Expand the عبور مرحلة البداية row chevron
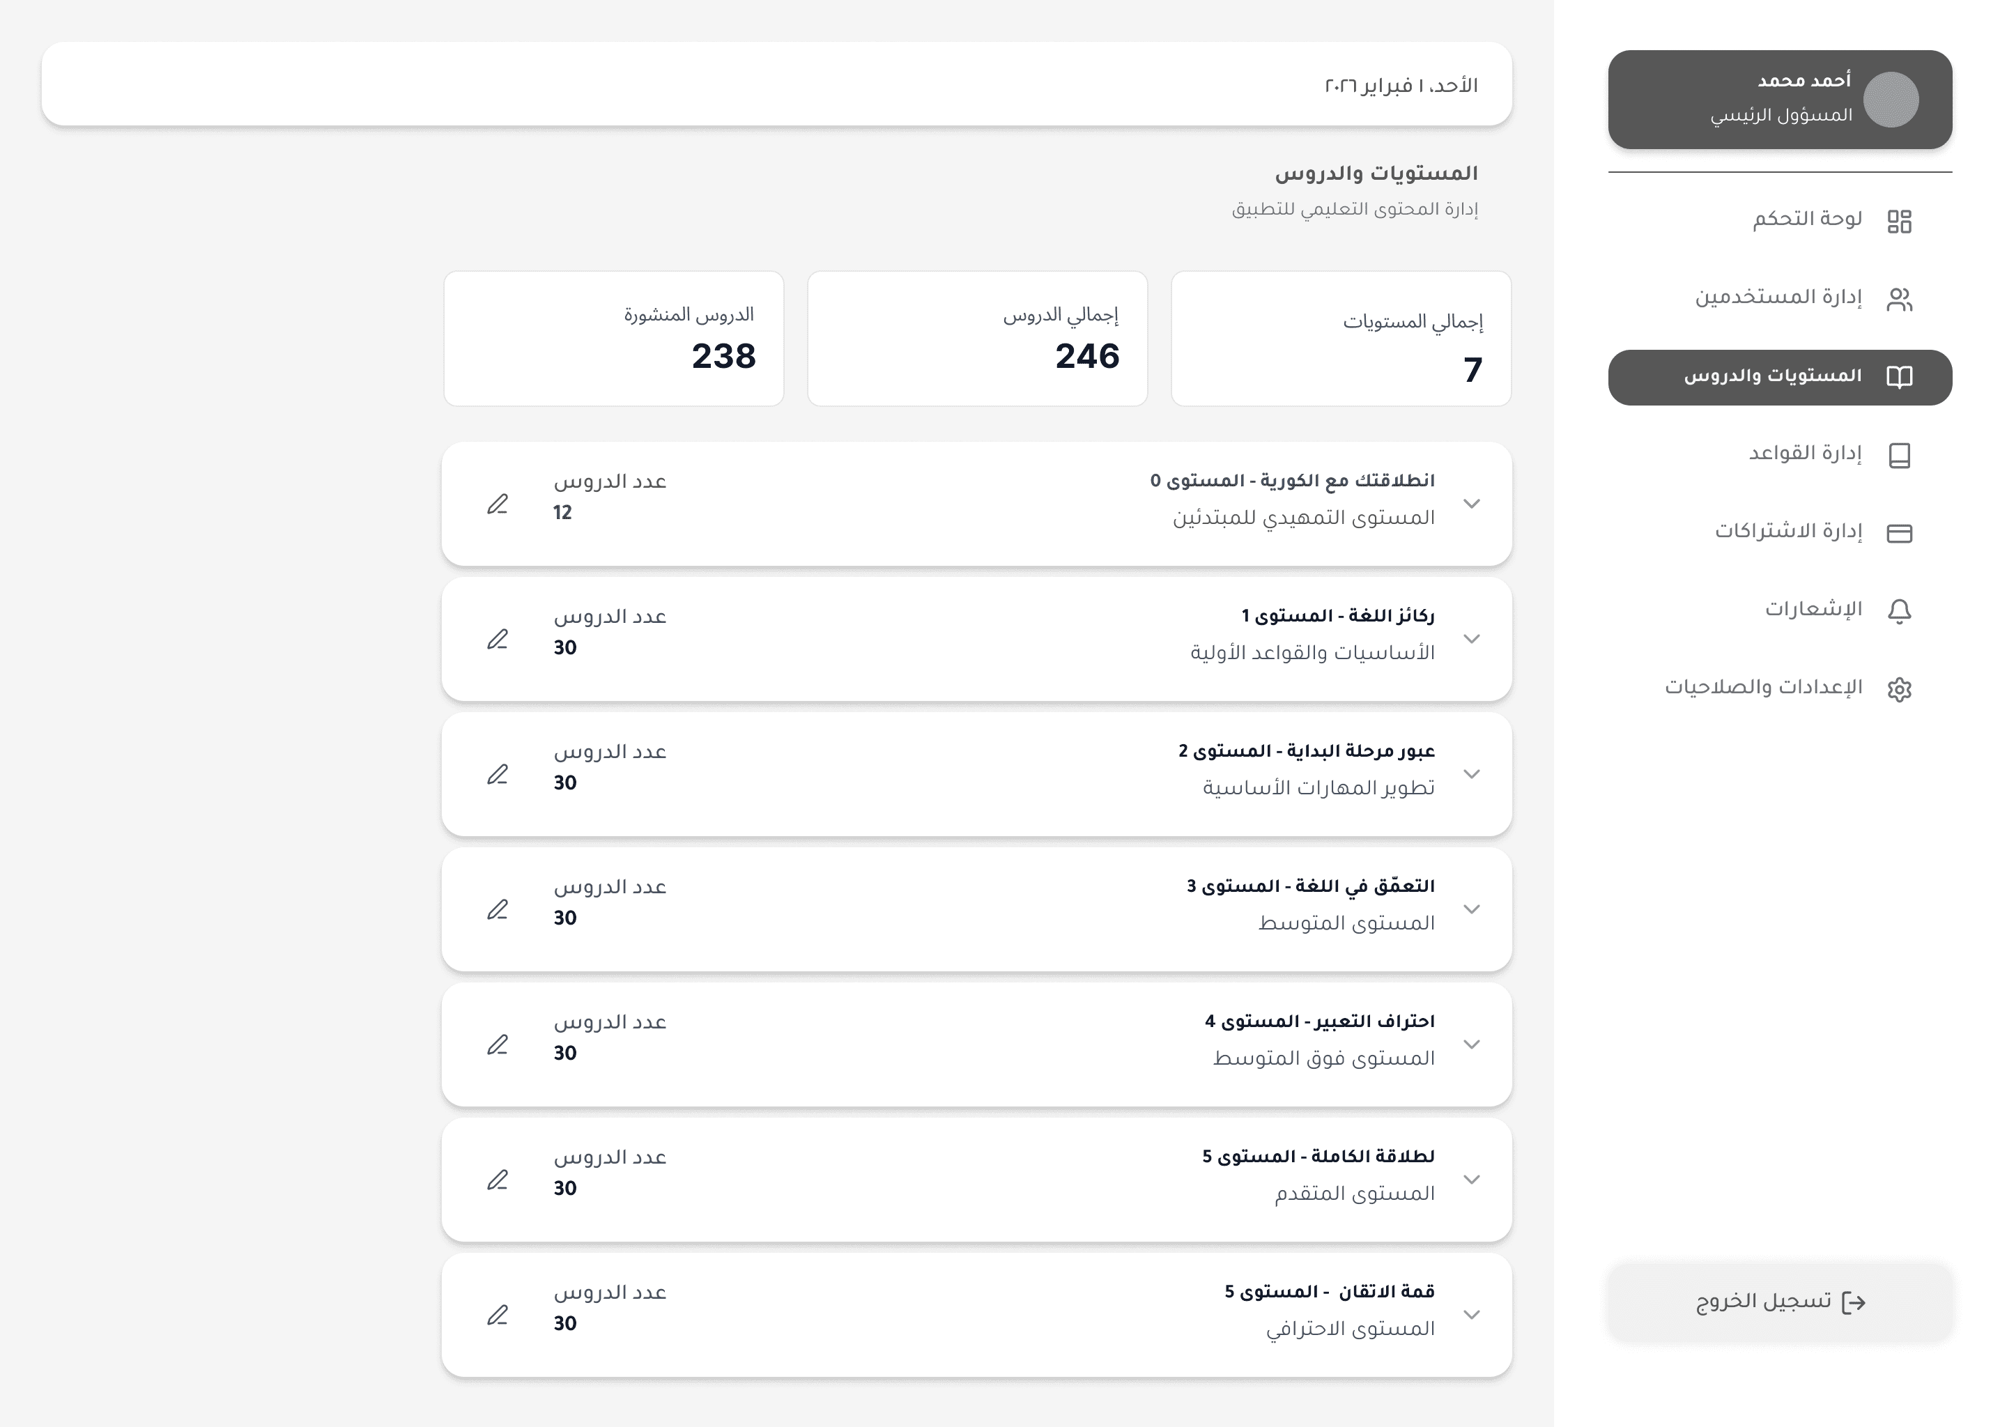This screenshot has width=2007, height=1427. tap(1472, 774)
